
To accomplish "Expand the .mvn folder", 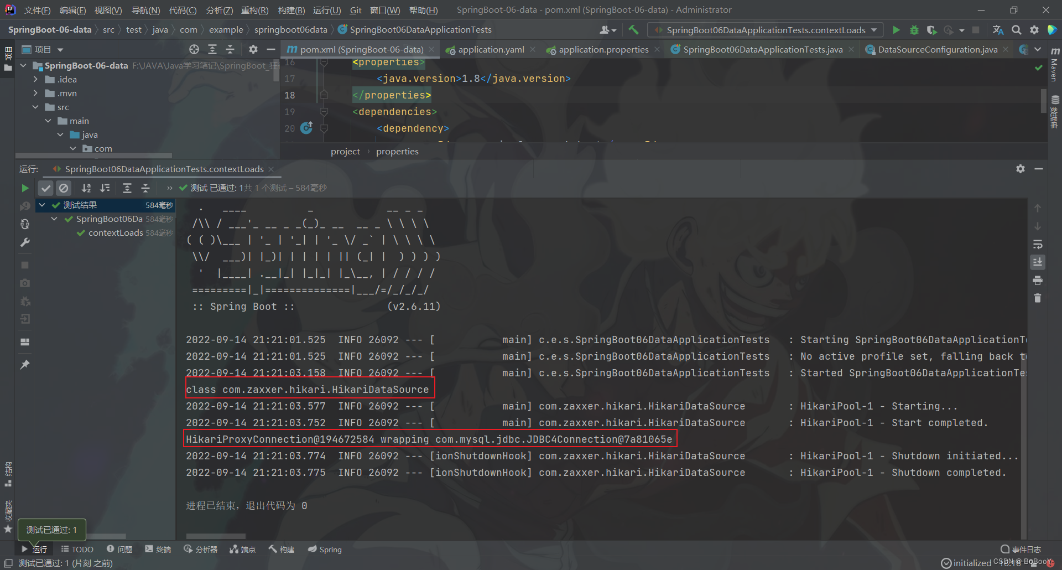I will pyautogui.click(x=36, y=93).
